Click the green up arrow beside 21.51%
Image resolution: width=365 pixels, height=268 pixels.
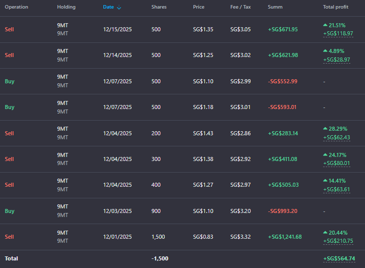325,25
